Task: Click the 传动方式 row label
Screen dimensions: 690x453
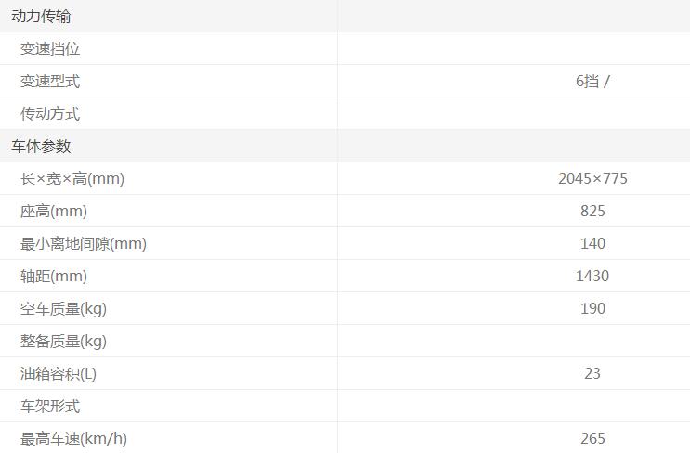Action: [50, 113]
